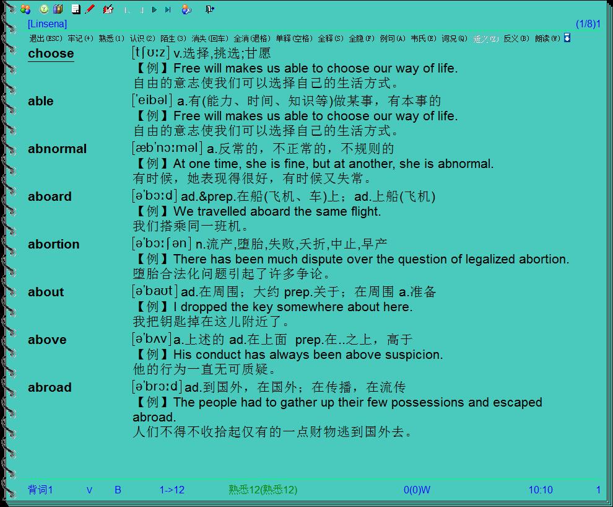Image resolution: width=613 pixels, height=507 pixels.
Task: Open the books library icon
Action: click(58, 9)
